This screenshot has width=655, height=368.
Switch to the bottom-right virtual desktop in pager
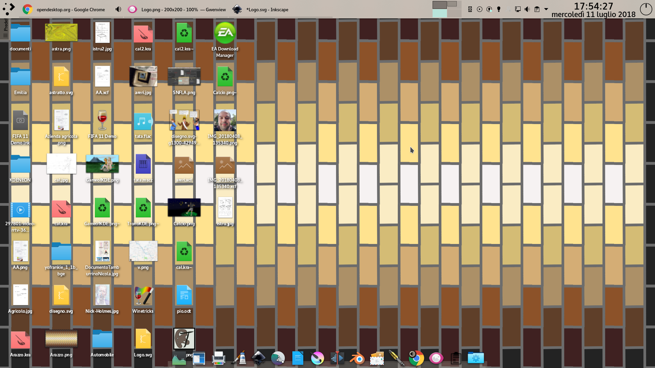point(454,13)
